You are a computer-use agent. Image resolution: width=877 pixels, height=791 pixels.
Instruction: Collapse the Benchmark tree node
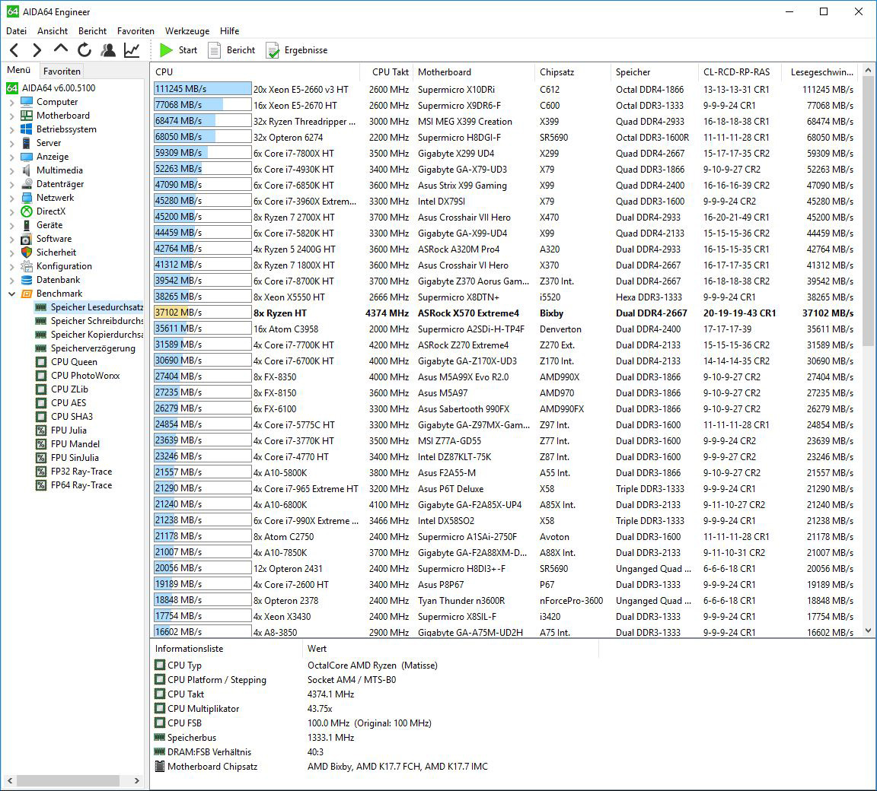coord(11,294)
